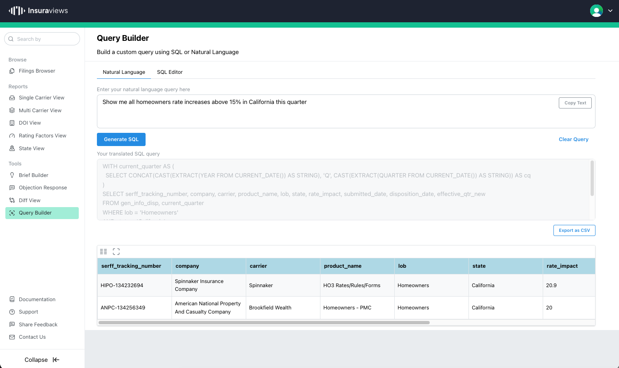The width and height of the screenshot is (619, 368).
Task: Click the State View icon
Action: [x=12, y=149]
